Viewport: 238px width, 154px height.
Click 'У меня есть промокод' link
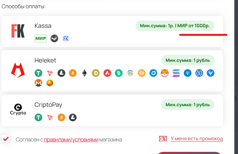coord(197,139)
